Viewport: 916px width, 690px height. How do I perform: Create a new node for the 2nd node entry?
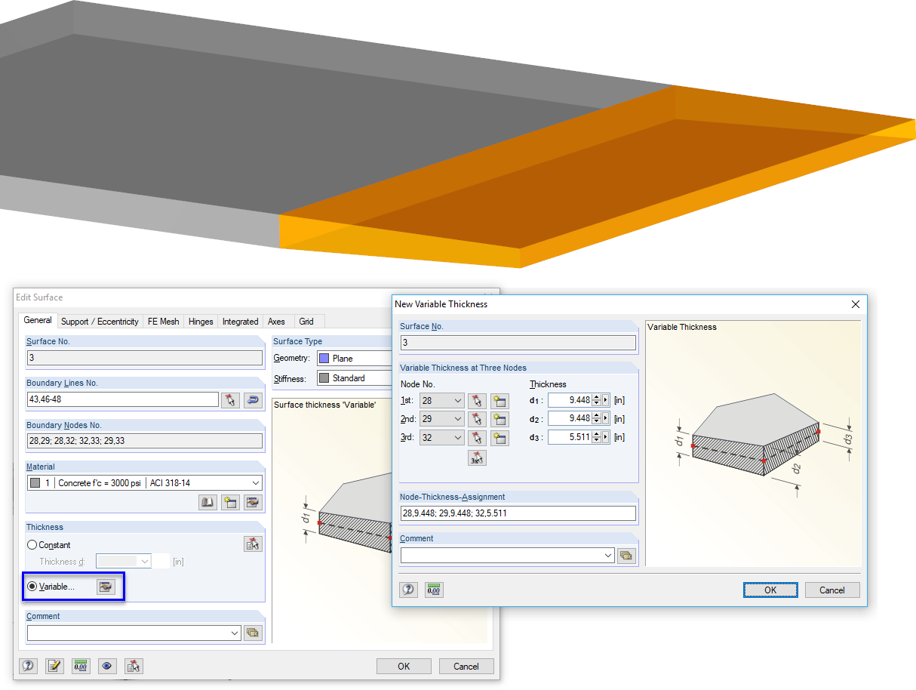499,418
